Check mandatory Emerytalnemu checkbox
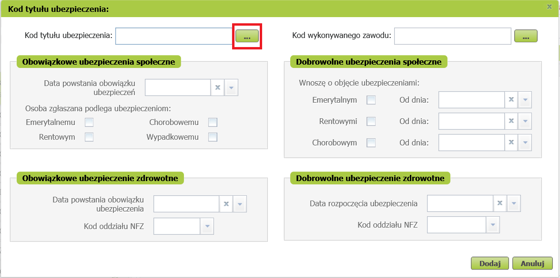Viewport: 560px width, 278px height. tap(89, 123)
